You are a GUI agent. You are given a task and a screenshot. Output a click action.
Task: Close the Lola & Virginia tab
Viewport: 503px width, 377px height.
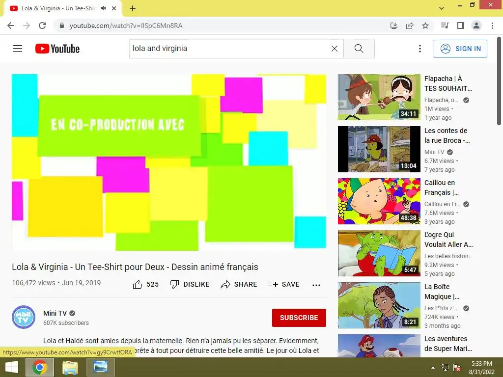pyautogui.click(x=114, y=8)
